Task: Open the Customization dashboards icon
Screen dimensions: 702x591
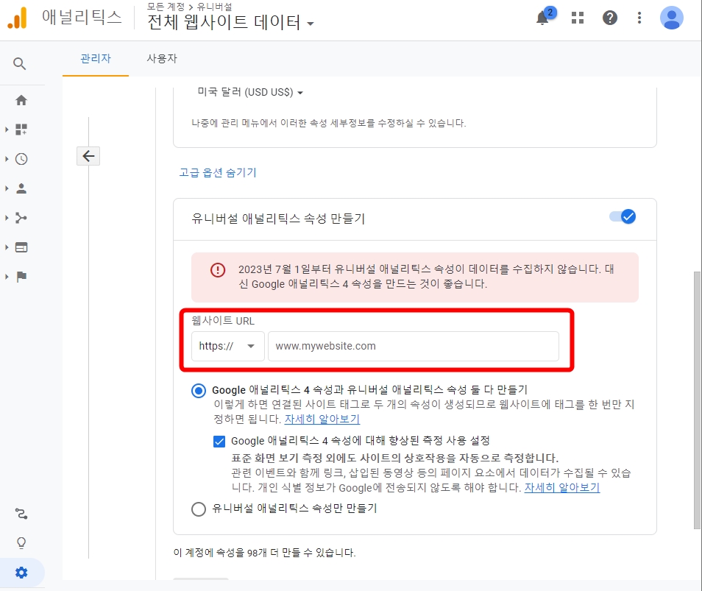Action: (21, 130)
